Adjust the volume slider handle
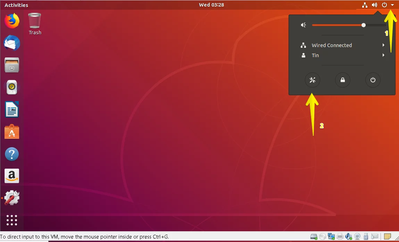Image resolution: width=399 pixels, height=242 pixels. pyautogui.click(x=364, y=25)
